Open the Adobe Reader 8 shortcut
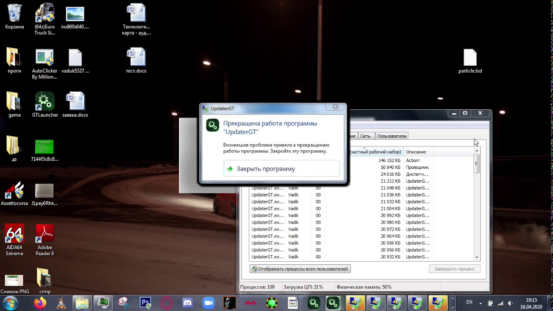Viewport: 553px width, 311px height. pos(44,240)
